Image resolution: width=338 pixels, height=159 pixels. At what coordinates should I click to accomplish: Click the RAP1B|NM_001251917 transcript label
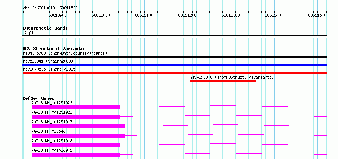coord(52,122)
